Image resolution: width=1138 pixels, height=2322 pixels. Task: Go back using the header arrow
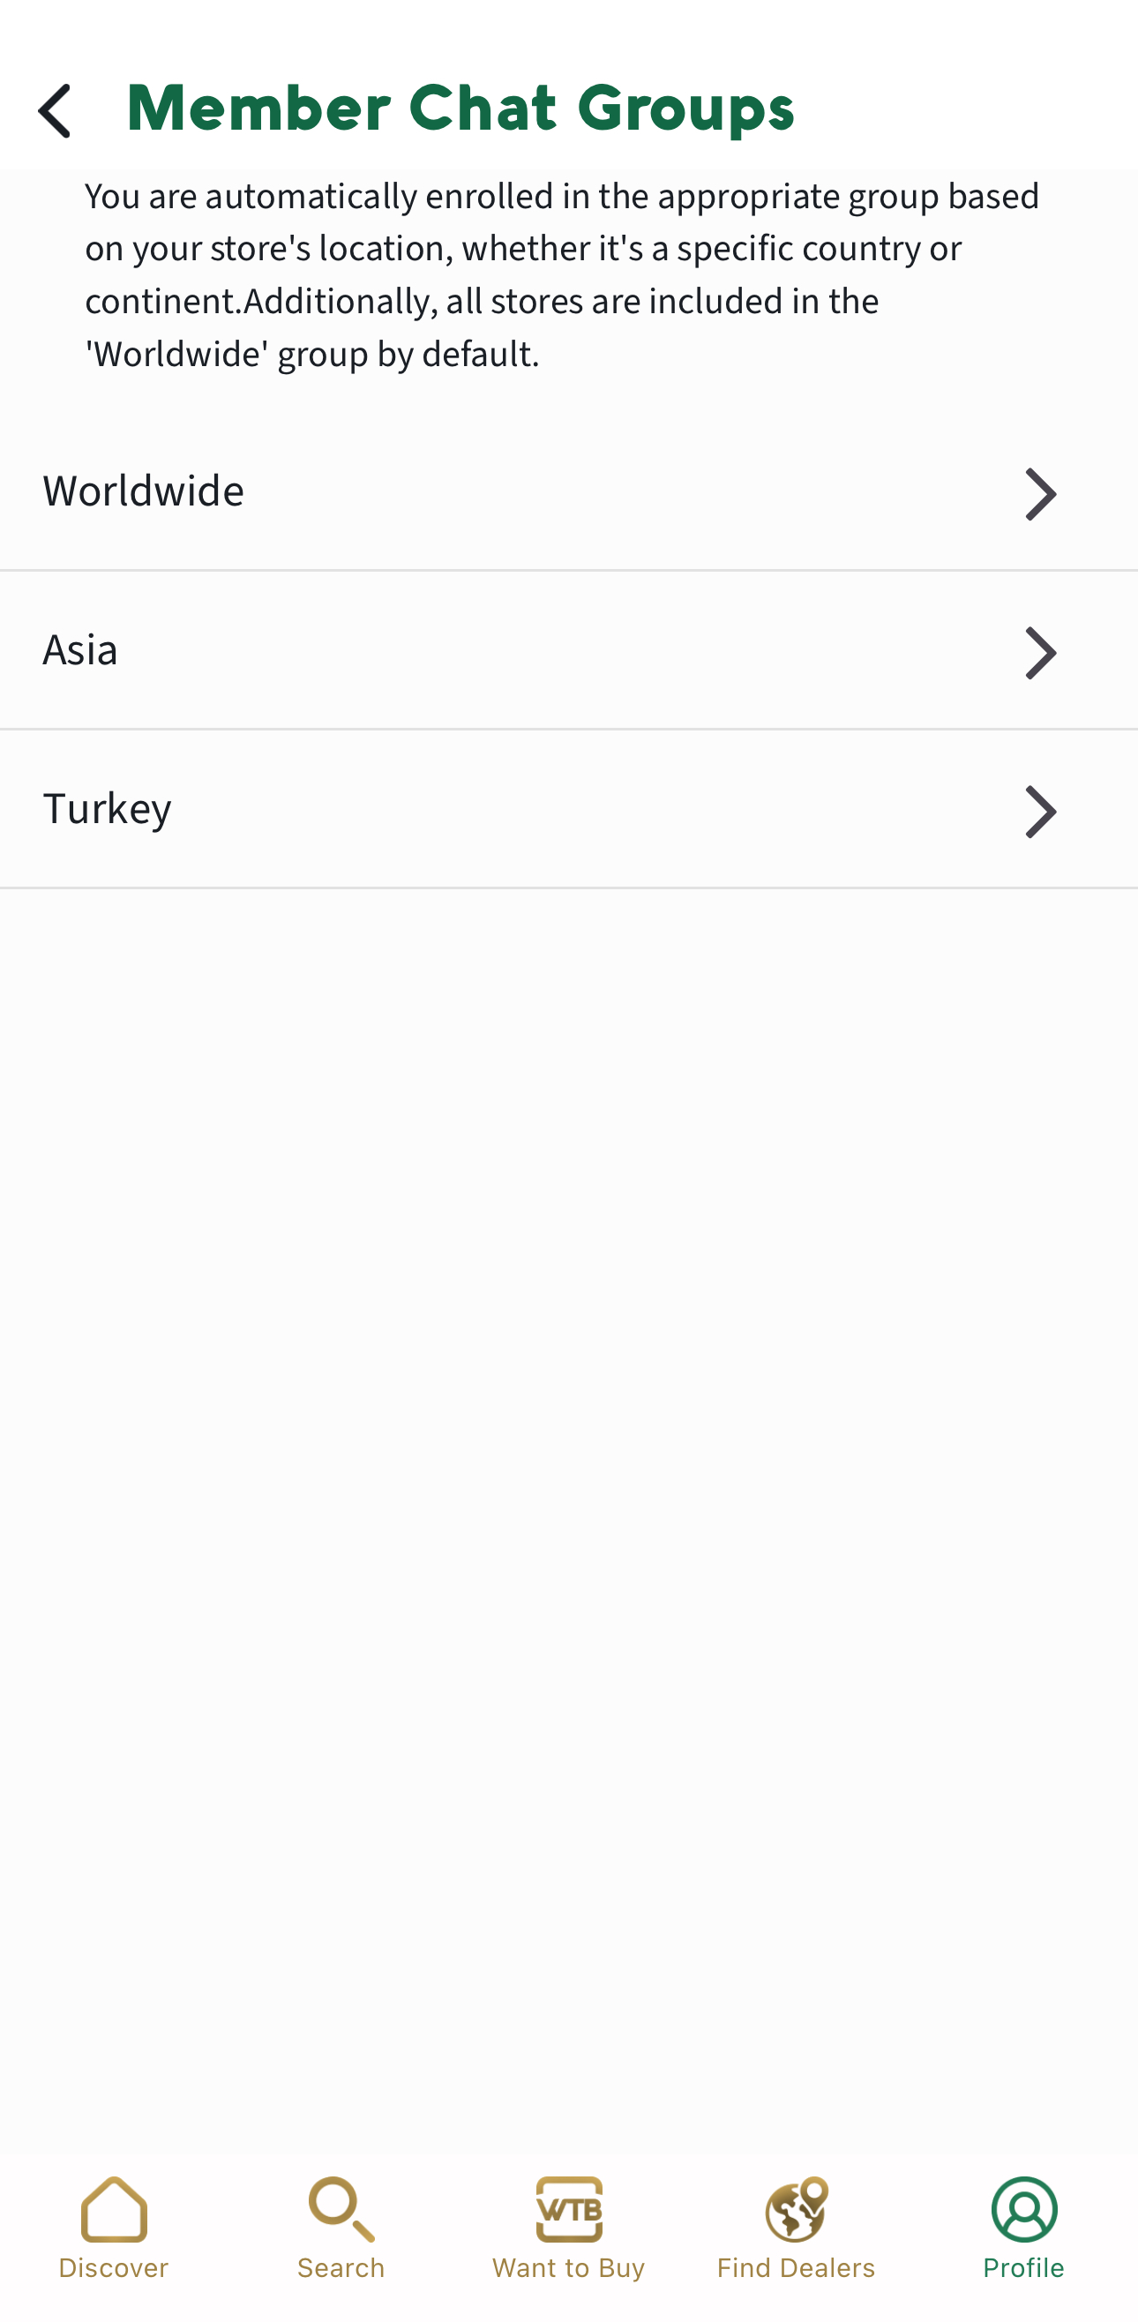55,111
